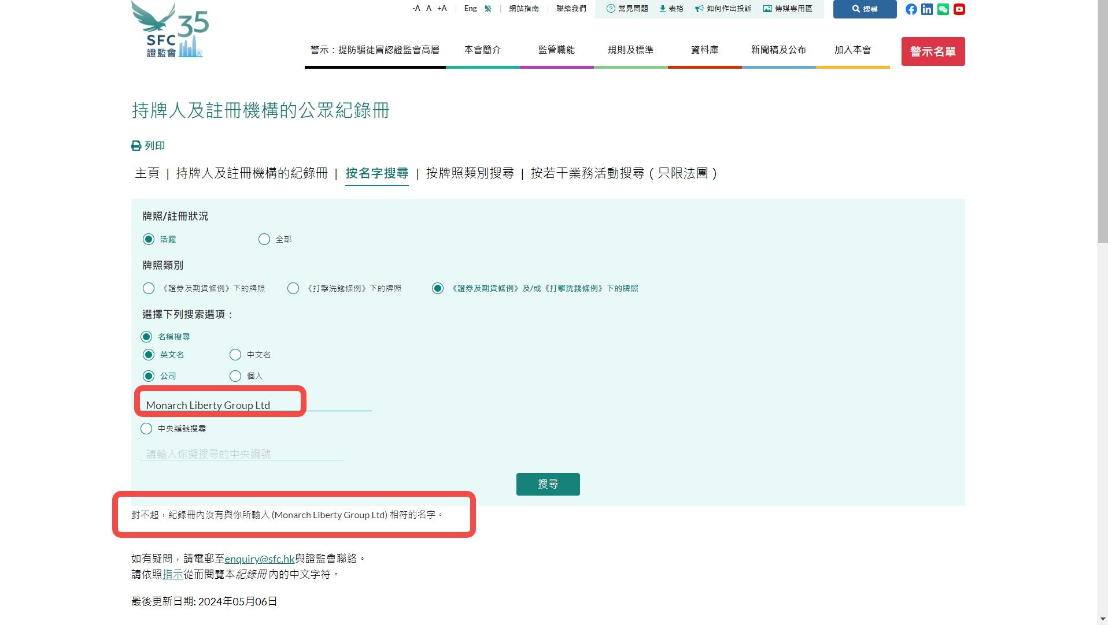Click the blue 搜尋 search button in header

pyautogui.click(x=865, y=9)
